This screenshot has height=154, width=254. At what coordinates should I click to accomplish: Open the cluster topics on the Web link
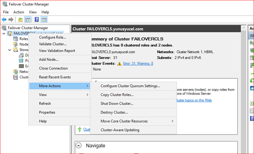click(194, 100)
